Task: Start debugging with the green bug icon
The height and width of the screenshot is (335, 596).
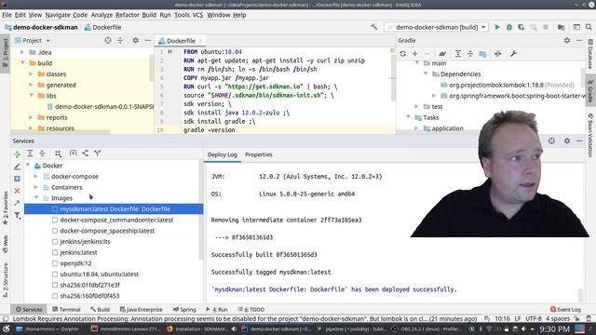Action: coord(509,27)
